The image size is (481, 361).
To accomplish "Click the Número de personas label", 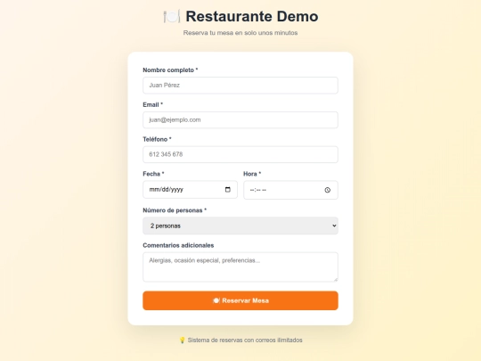I will 175,210.
